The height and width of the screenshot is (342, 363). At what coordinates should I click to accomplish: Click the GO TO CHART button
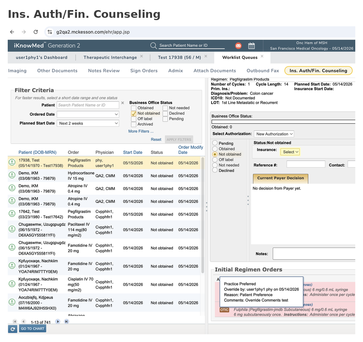click(32, 328)
